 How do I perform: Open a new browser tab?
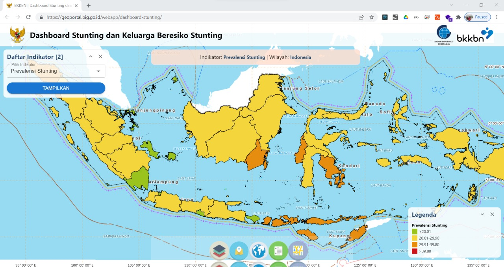(89, 5)
